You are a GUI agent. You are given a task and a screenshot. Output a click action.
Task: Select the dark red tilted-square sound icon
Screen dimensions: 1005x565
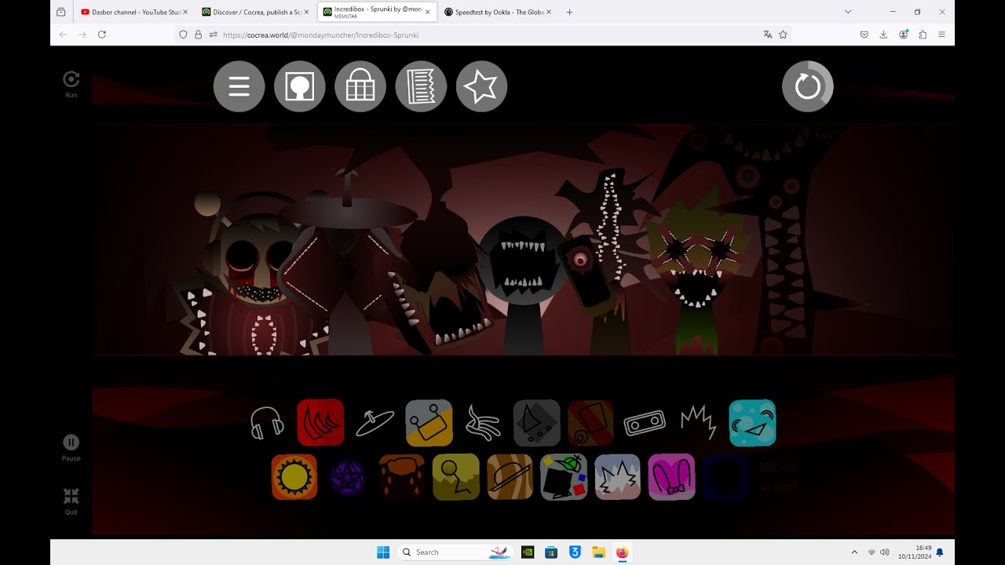click(590, 423)
